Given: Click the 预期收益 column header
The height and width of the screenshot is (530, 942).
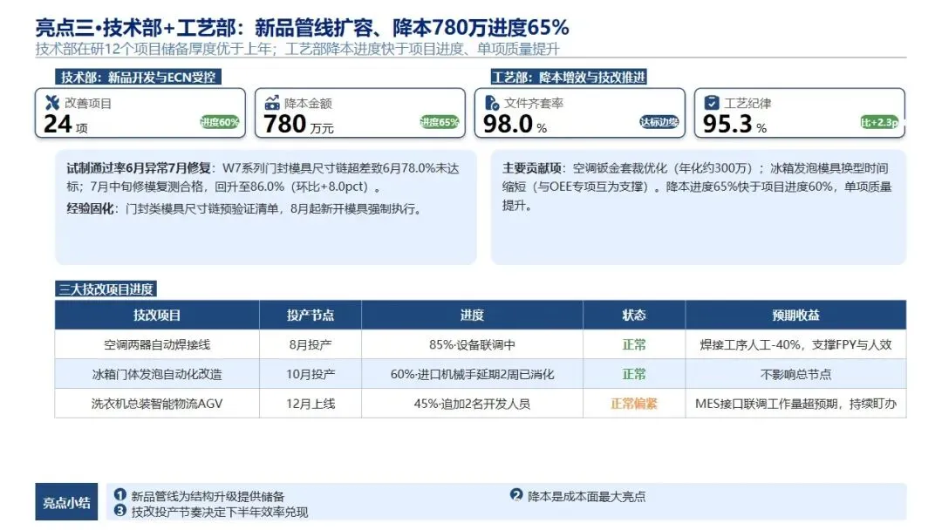Looking at the screenshot, I should [796, 315].
